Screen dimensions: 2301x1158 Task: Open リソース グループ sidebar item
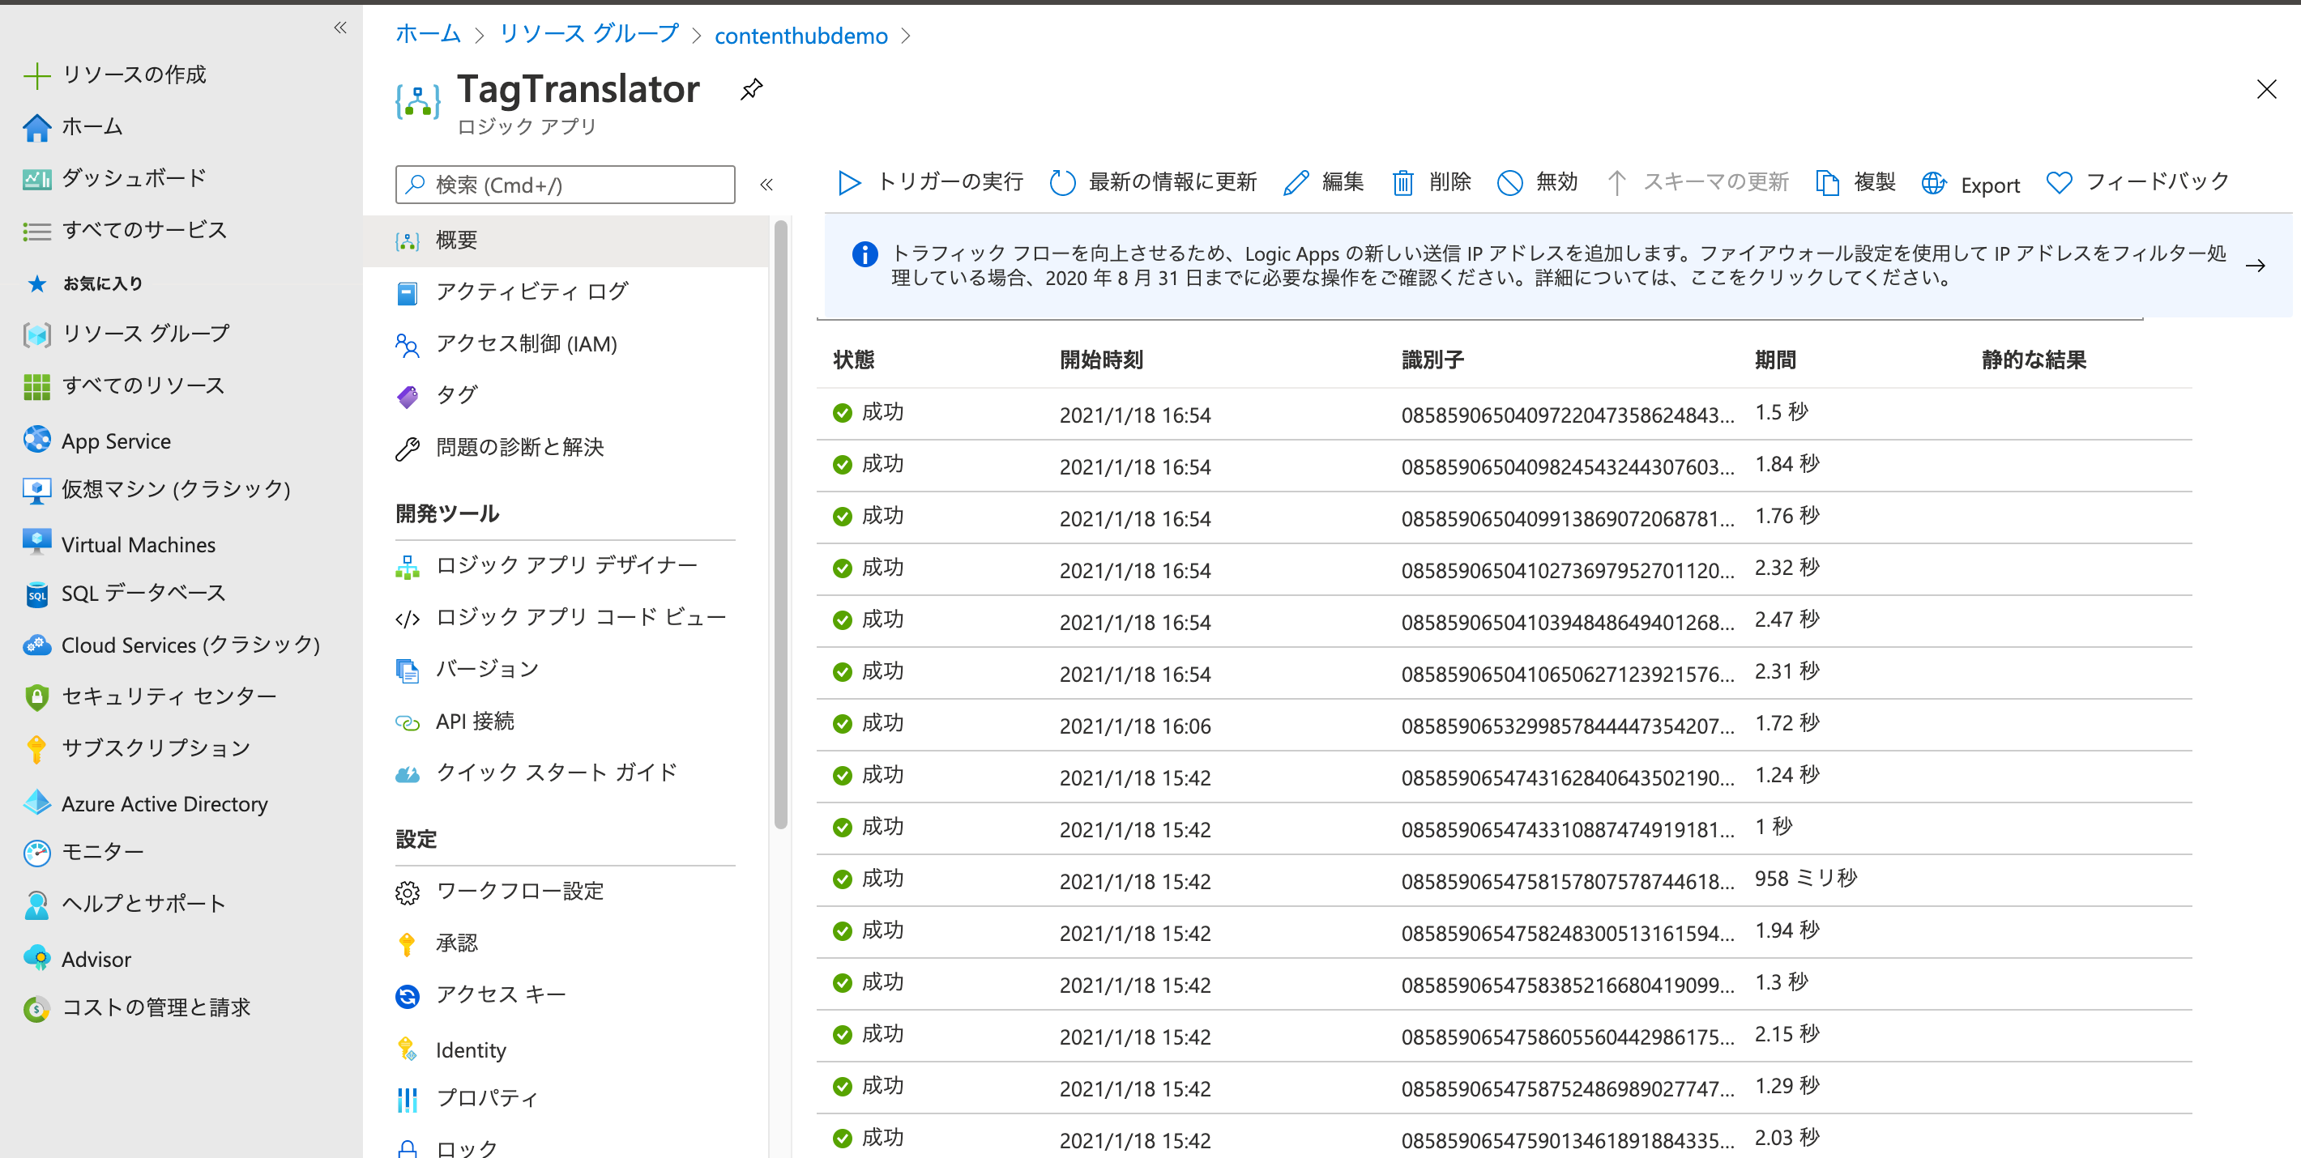pos(126,334)
